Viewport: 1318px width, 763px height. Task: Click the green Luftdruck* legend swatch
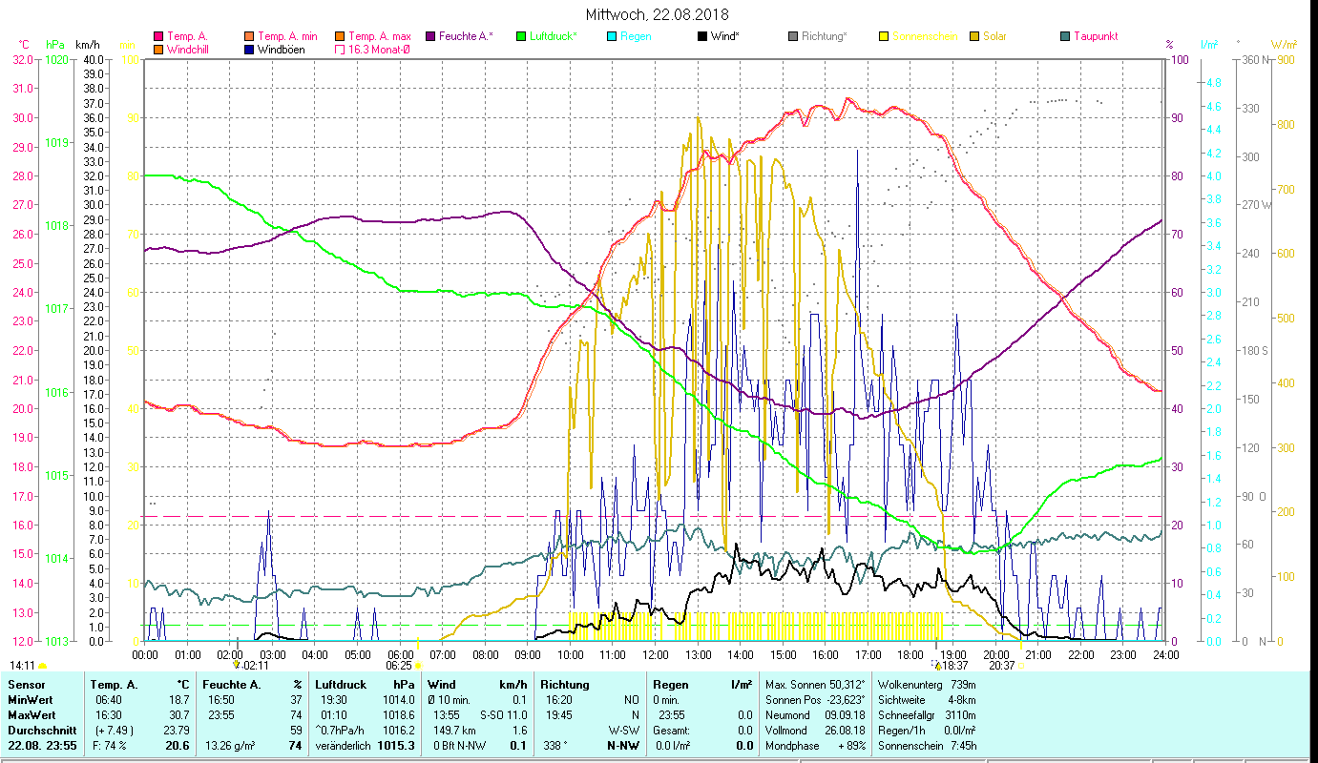pyautogui.click(x=521, y=36)
